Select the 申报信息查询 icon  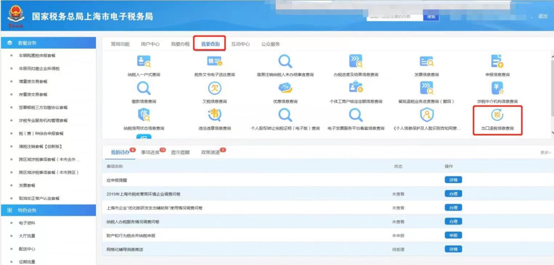click(497, 62)
